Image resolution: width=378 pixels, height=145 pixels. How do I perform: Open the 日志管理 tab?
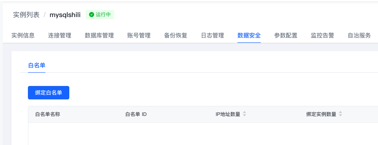[x=212, y=36]
